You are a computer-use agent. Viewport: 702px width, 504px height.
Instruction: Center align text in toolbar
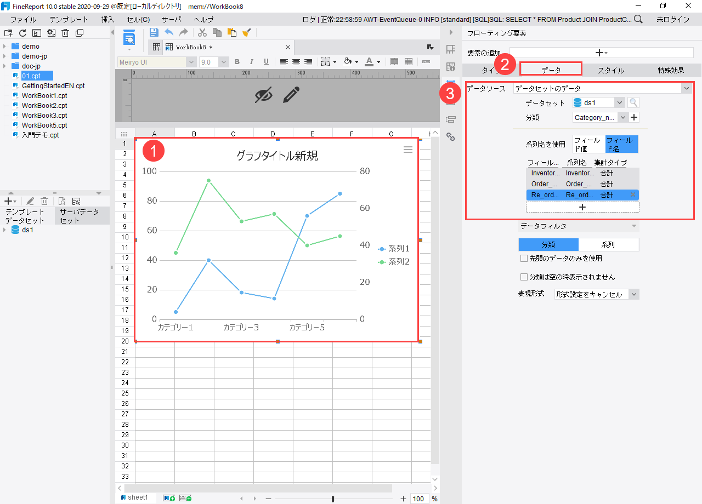click(296, 62)
